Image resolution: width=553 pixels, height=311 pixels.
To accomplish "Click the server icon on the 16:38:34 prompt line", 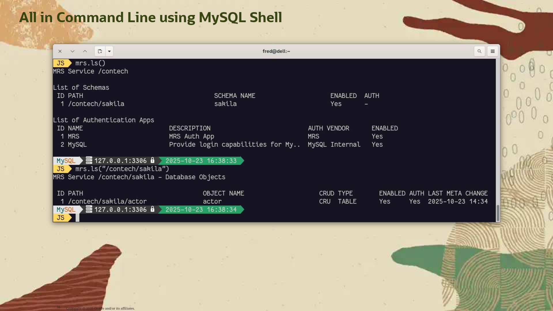I will click(89, 209).
